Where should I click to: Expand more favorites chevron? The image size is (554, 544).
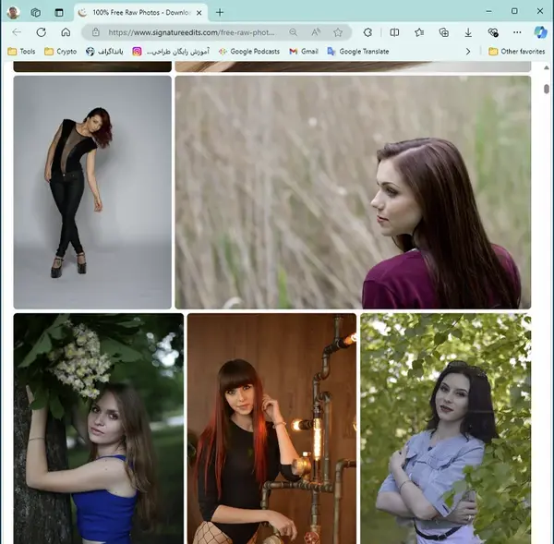click(x=468, y=52)
